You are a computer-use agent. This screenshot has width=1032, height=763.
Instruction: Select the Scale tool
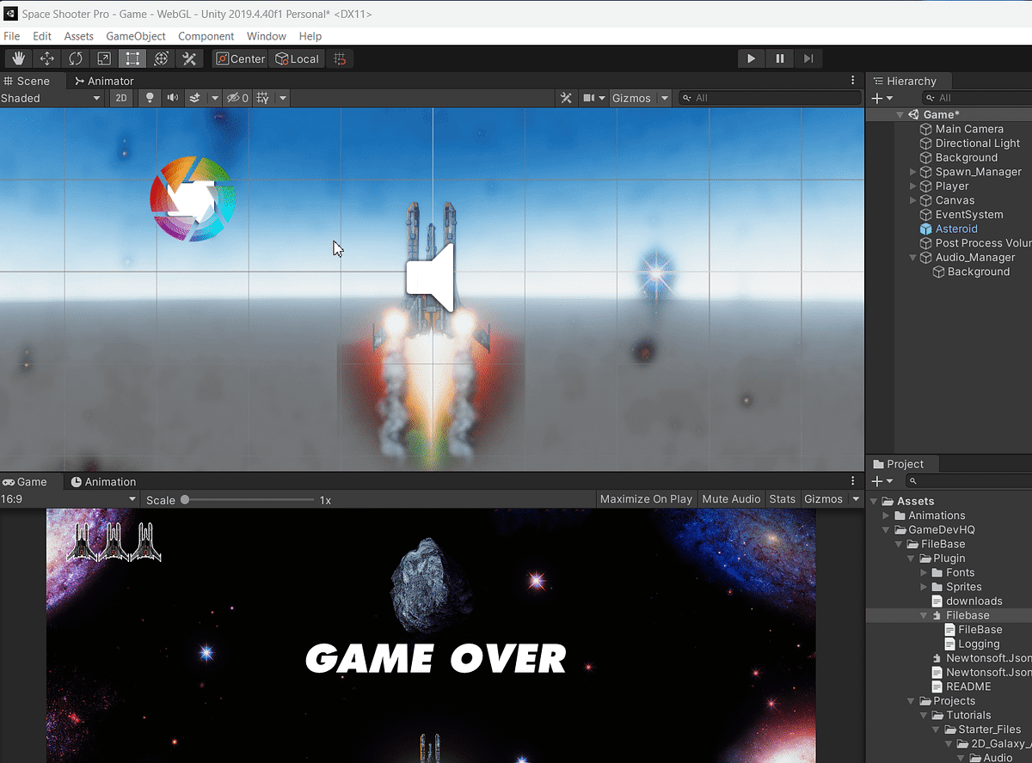tap(104, 58)
